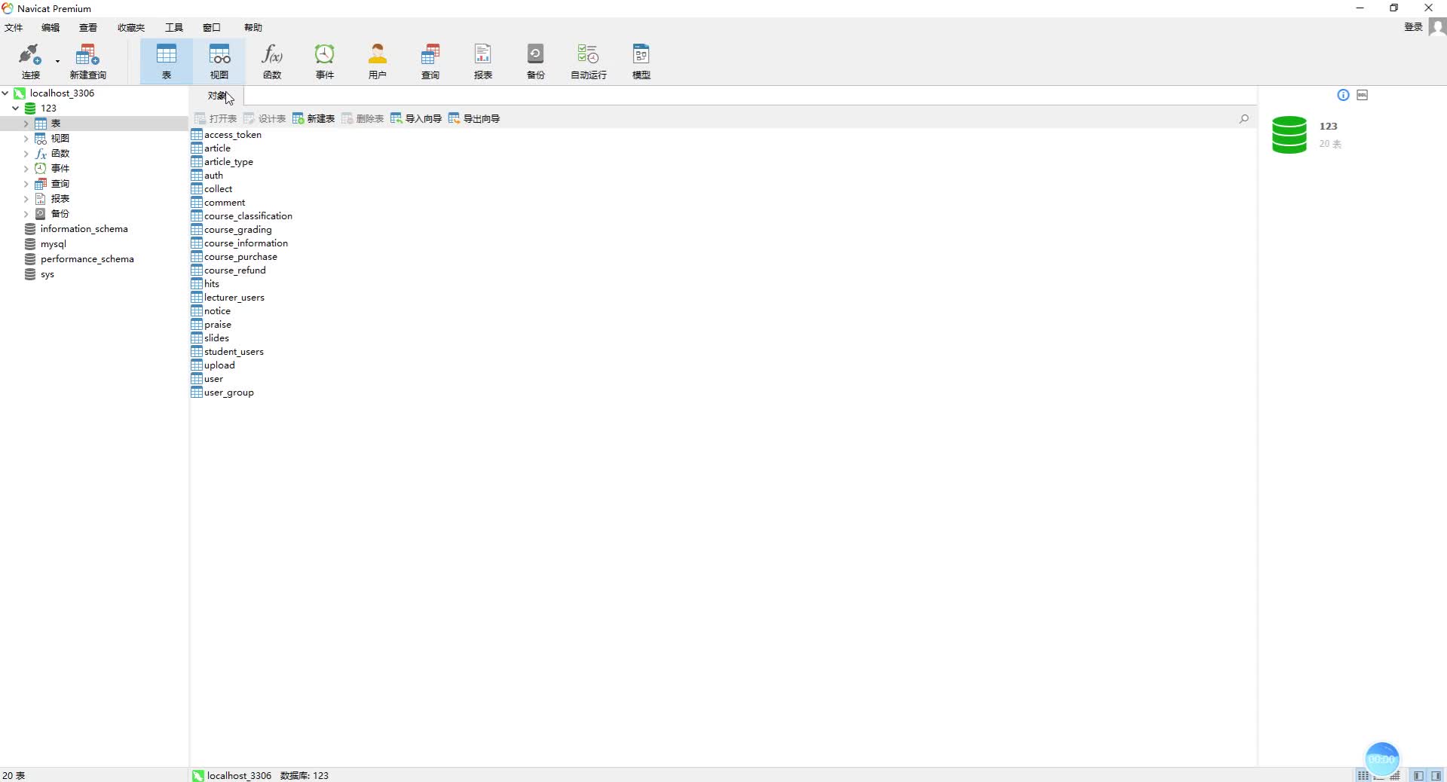The height and width of the screenshot is (782, 1447).
Task: Toggle the right information pane button
Action: 1436,775
